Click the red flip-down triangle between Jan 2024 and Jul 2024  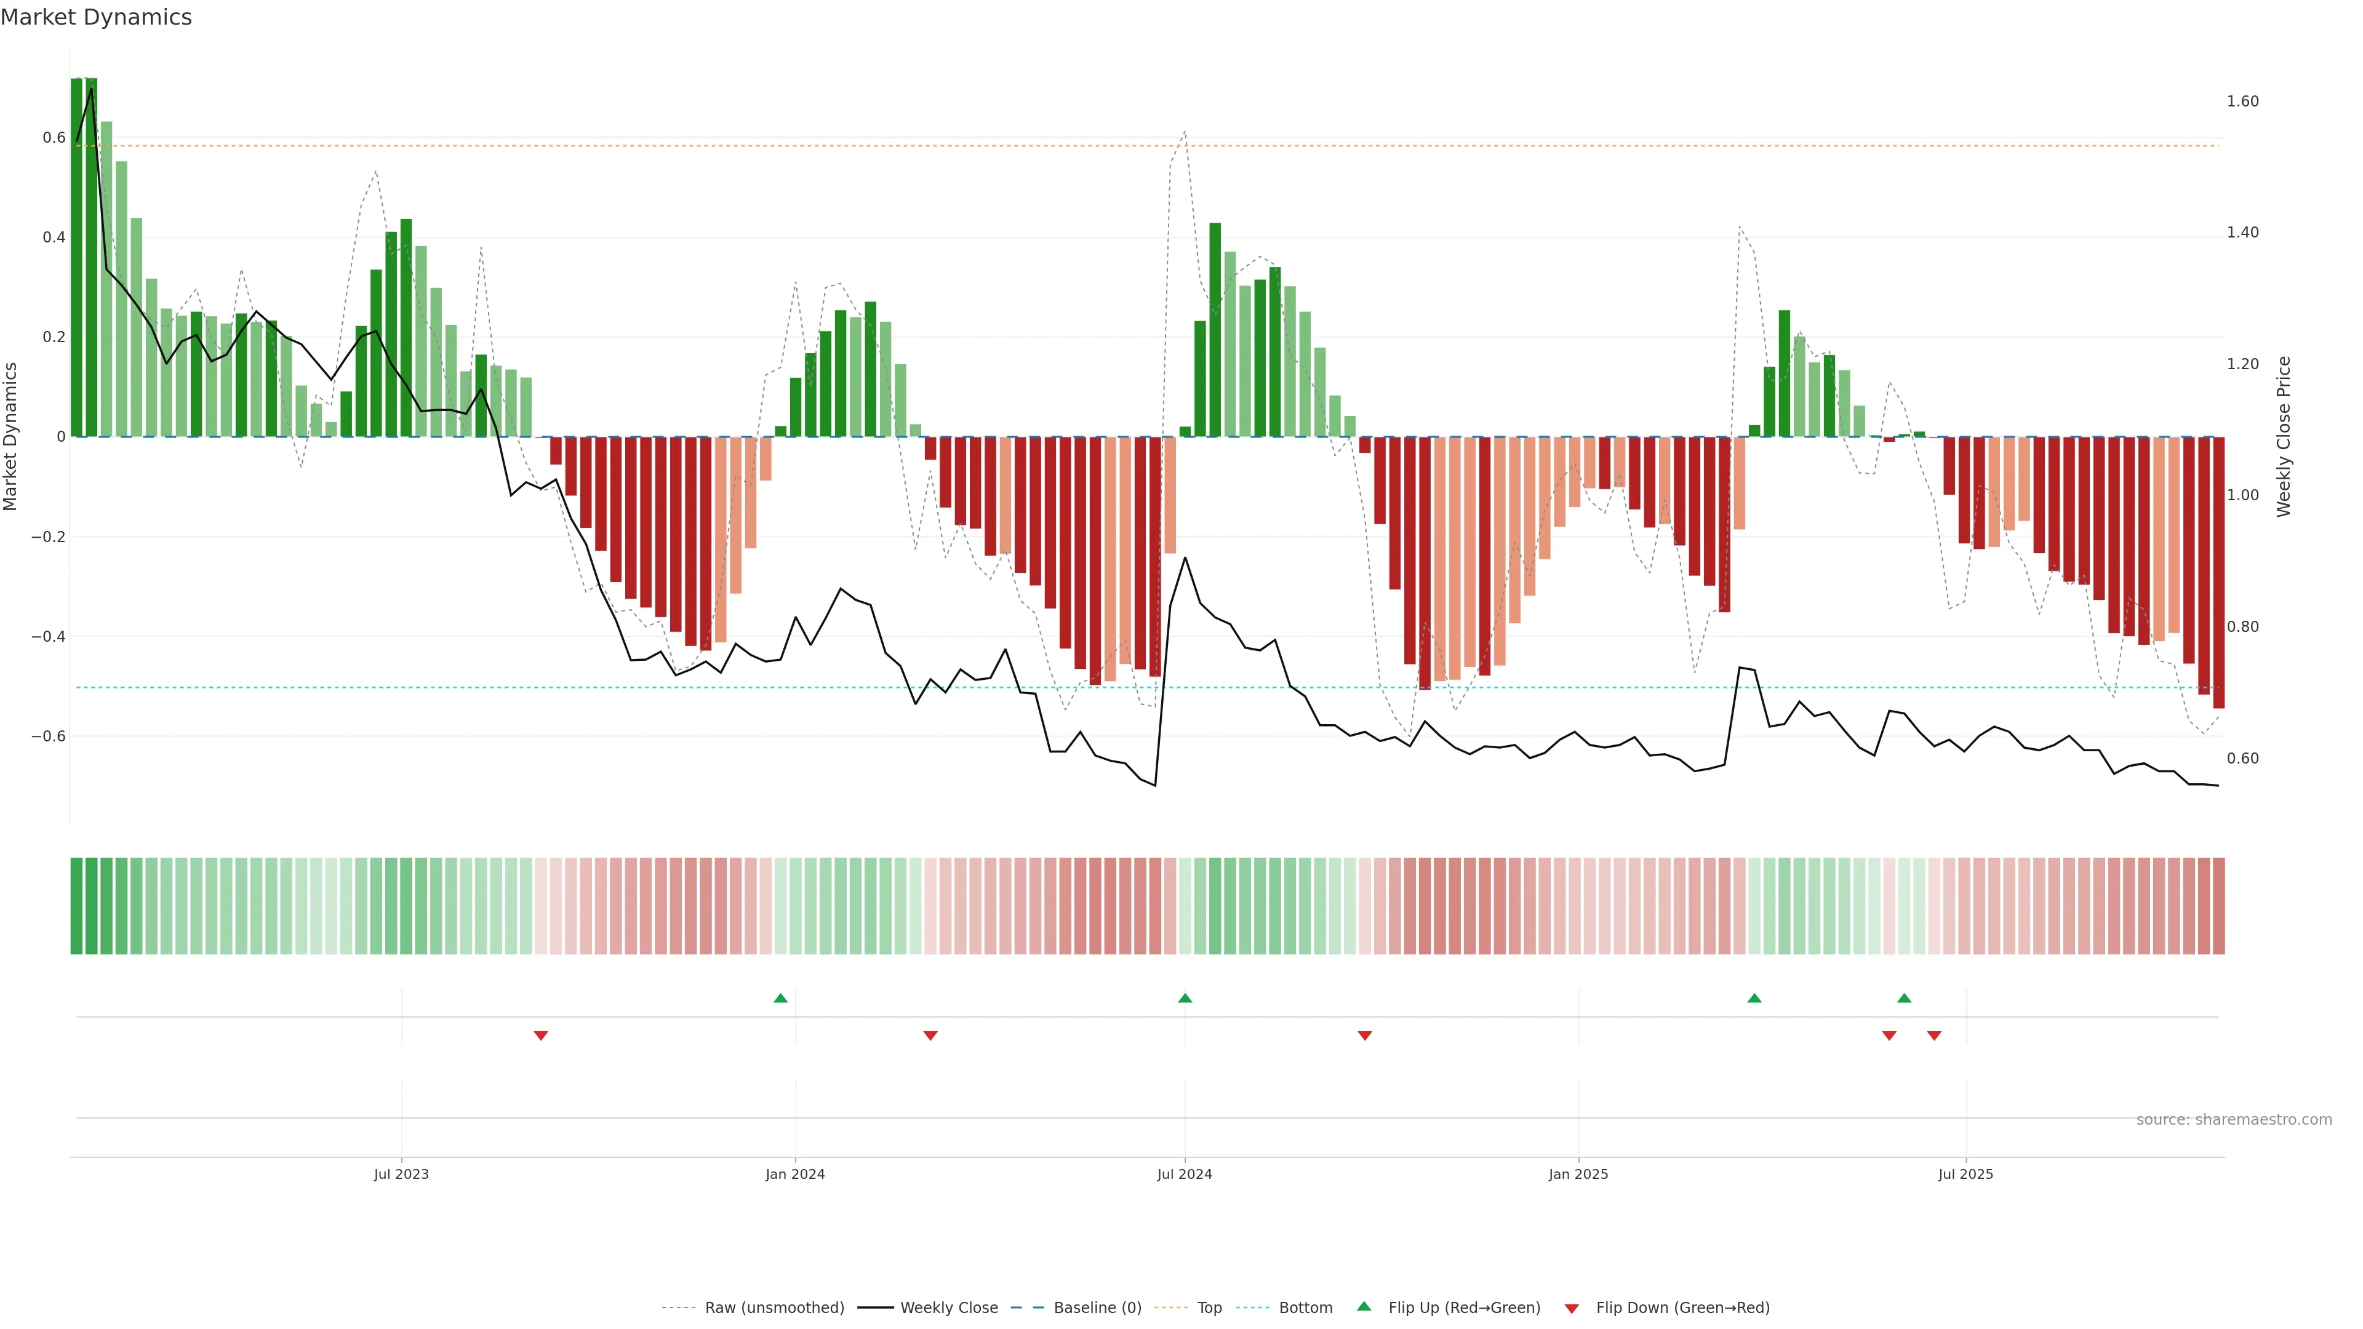(930, 1036)
